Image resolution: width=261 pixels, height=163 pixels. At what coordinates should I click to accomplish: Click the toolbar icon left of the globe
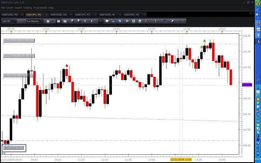pos(113,21)
